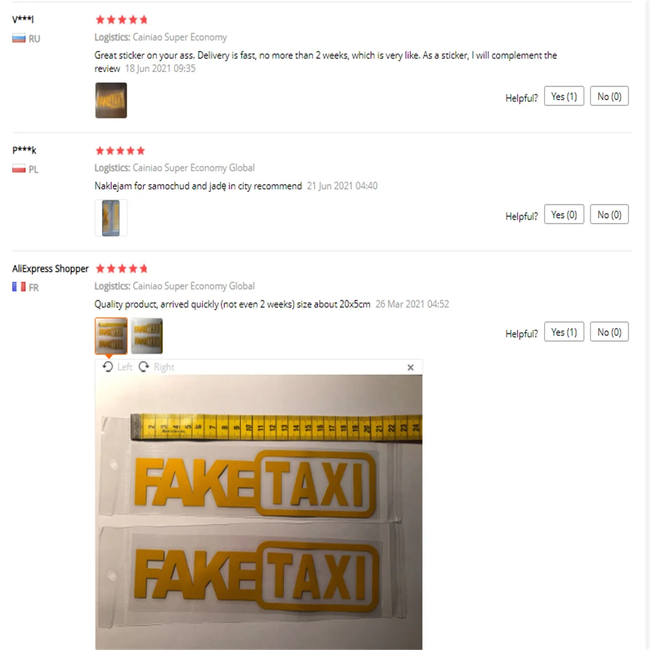Rotate the review photo left
The image size is (650, 650).
coord(117,367)
